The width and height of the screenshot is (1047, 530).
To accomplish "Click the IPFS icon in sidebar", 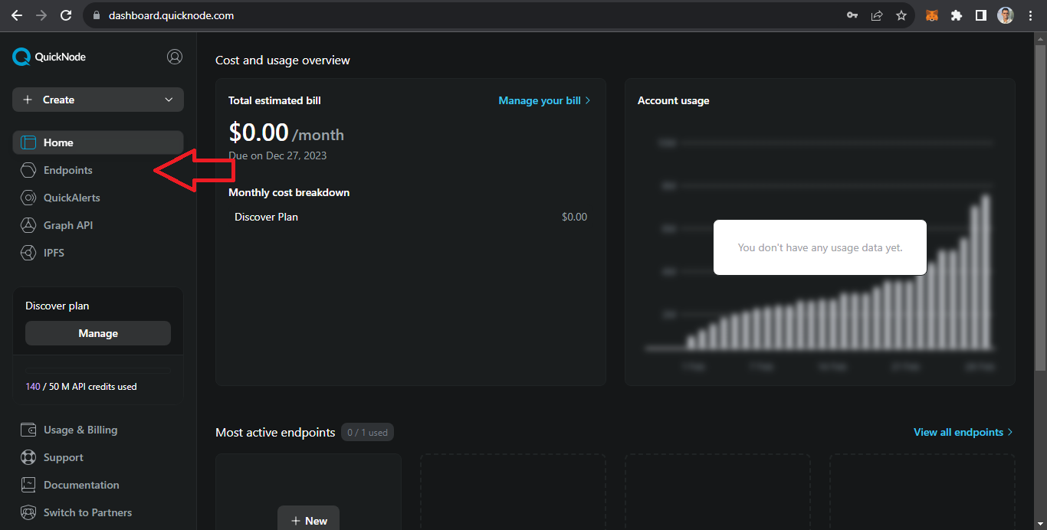I will (x=28, y=253).
